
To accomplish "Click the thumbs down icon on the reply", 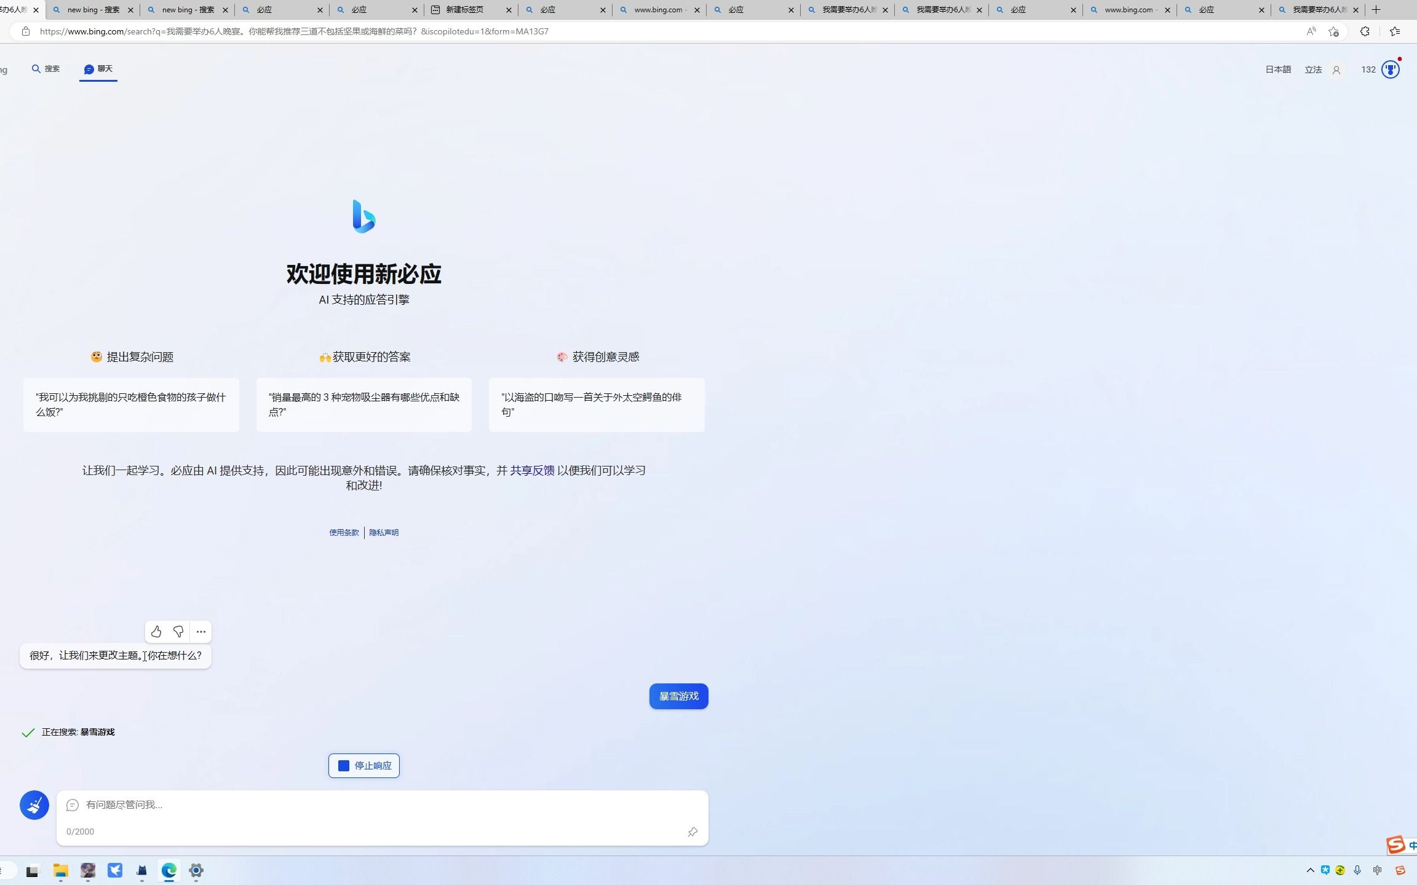I will pyautogui.click(x=178, y=632).
